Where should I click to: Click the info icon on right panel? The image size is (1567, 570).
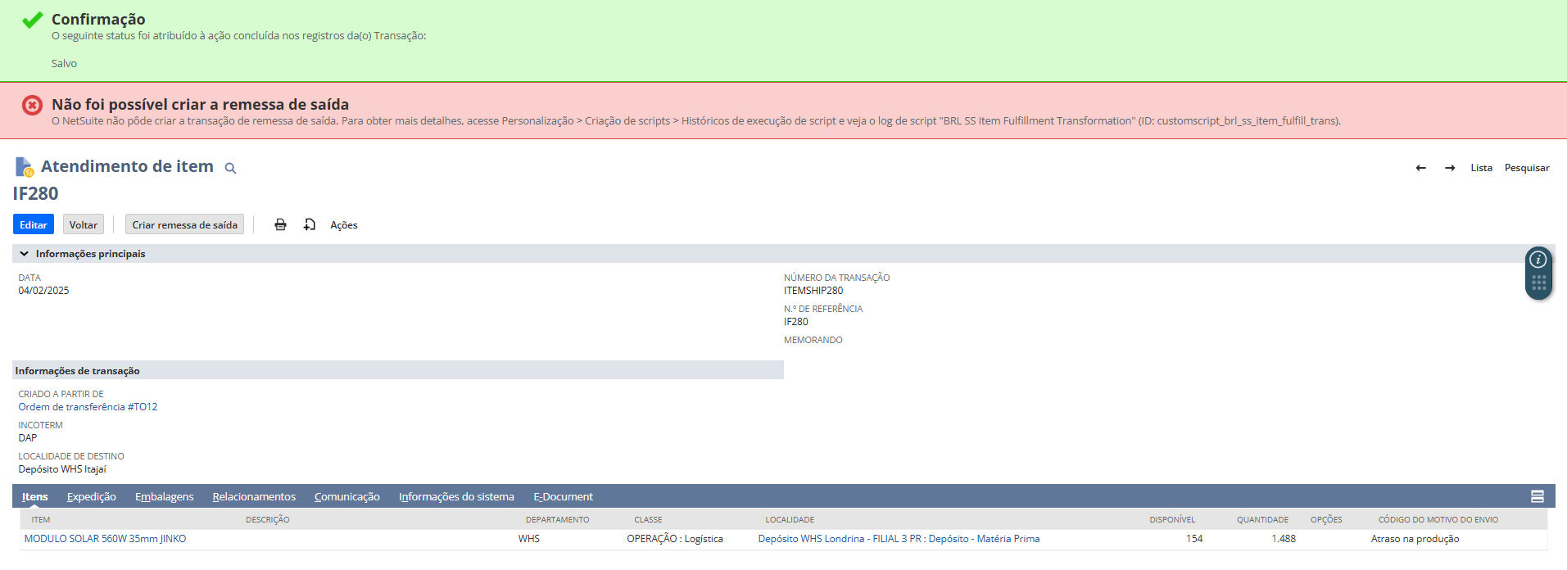[x=1538, y=260]
